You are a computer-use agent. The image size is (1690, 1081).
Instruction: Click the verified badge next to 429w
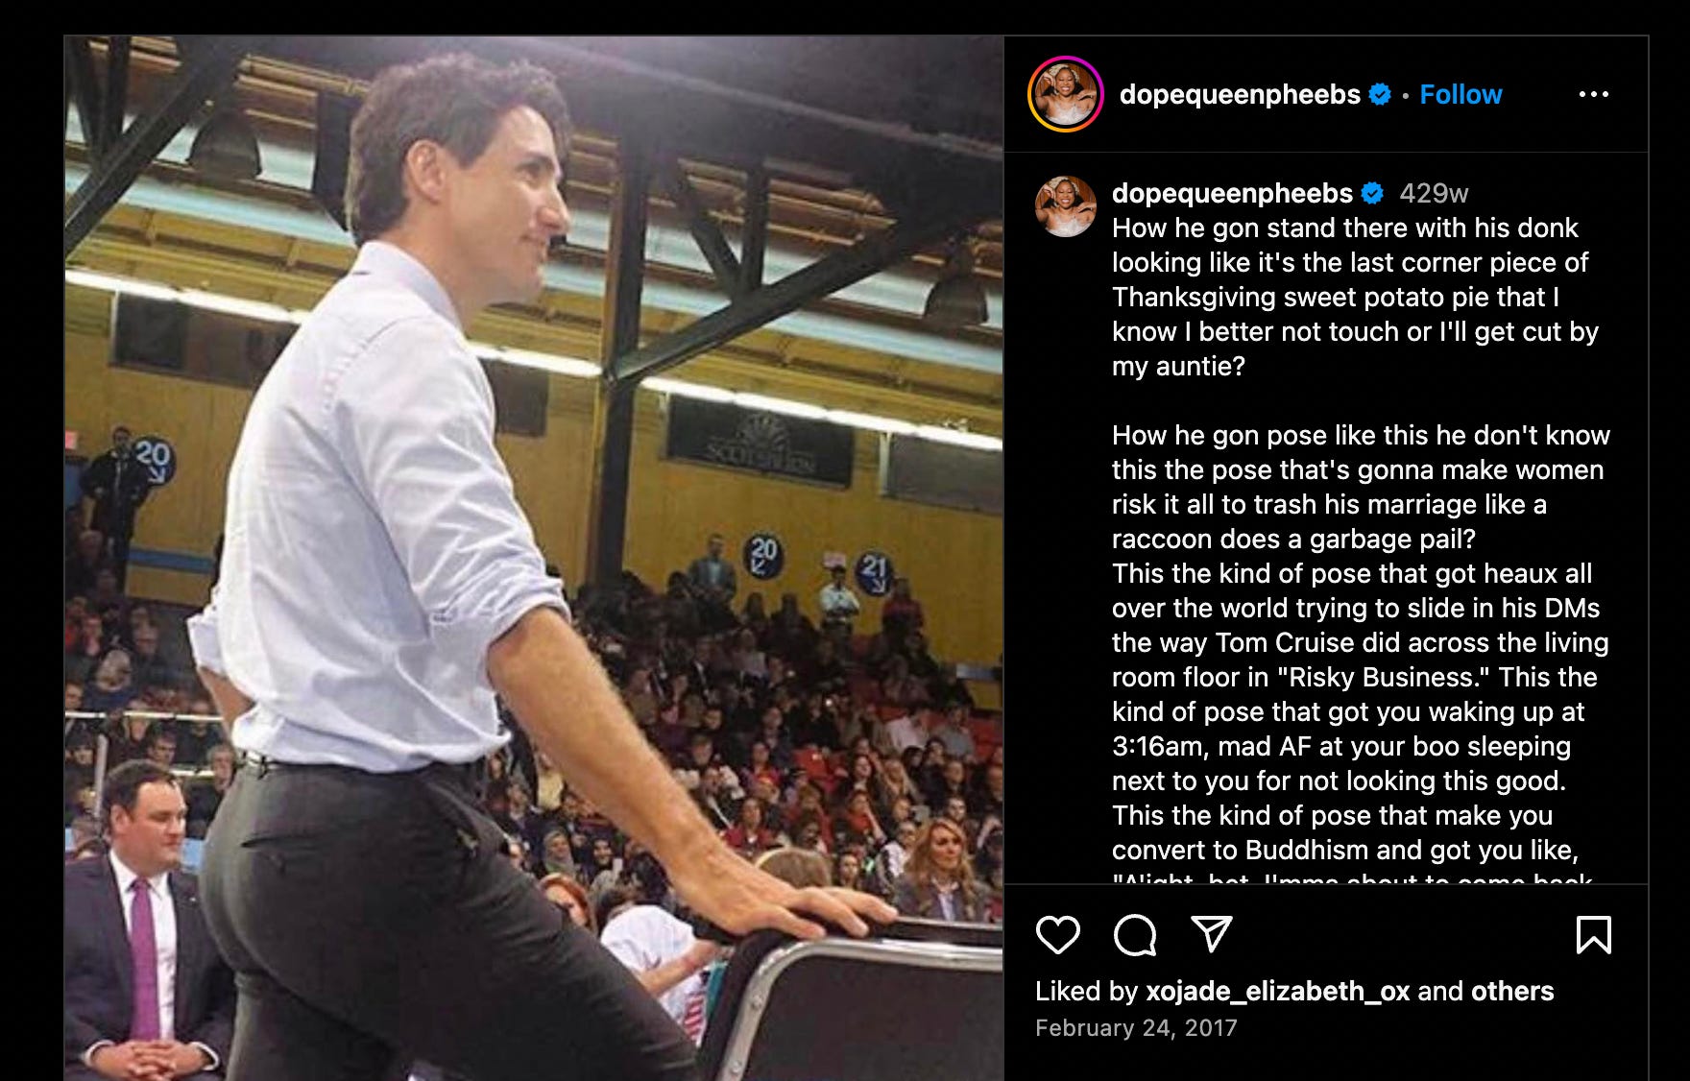[x=1373, y=193]
